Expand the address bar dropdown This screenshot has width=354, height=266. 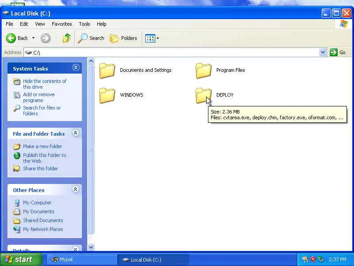coord(323,52)
